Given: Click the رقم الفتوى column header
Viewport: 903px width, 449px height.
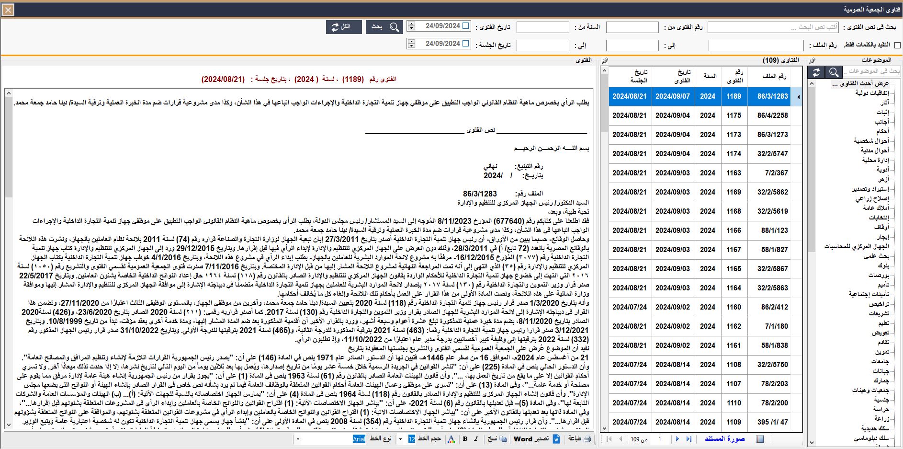Looking at the screenshot, I should click(734, 76).
